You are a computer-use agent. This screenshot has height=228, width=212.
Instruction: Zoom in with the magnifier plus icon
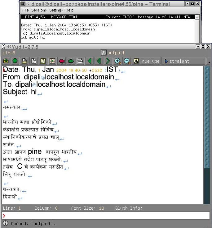[x=117, y=61]
